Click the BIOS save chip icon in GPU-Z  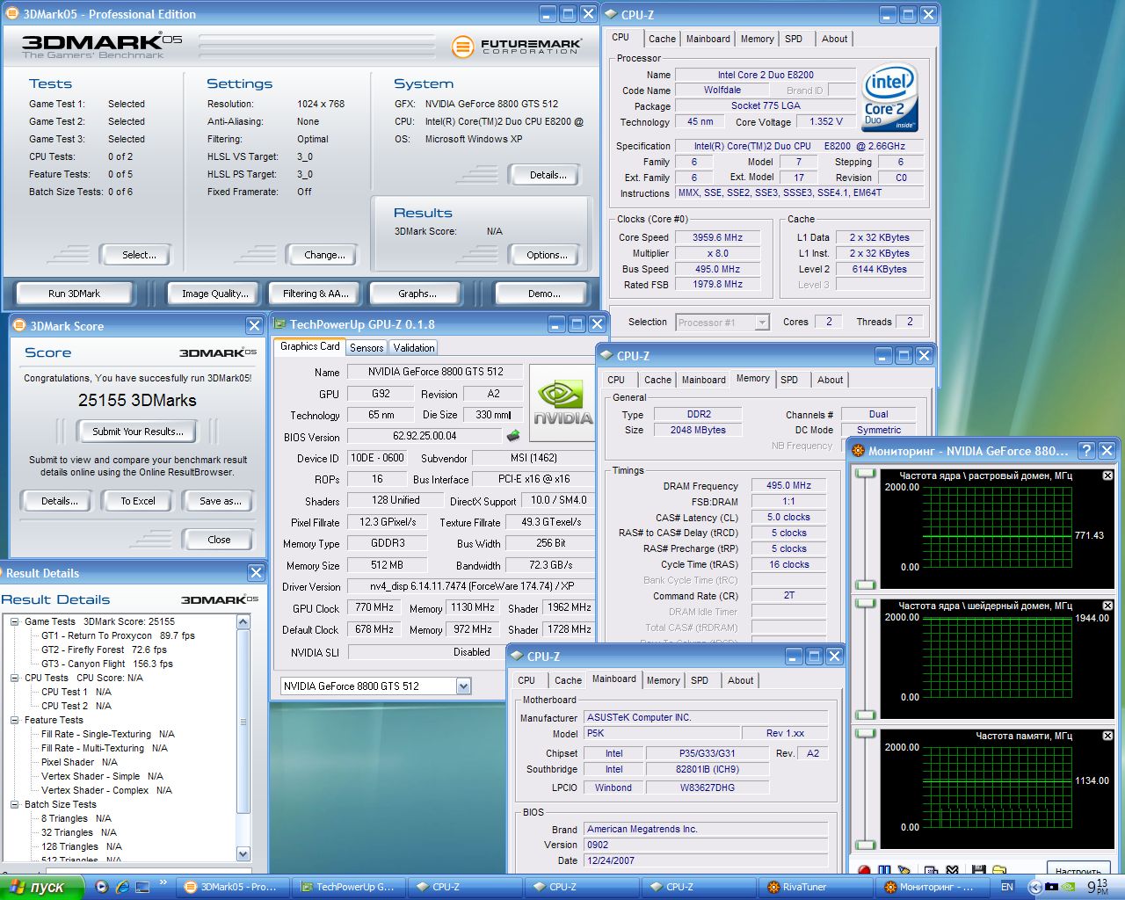click(x=513, y=436)
